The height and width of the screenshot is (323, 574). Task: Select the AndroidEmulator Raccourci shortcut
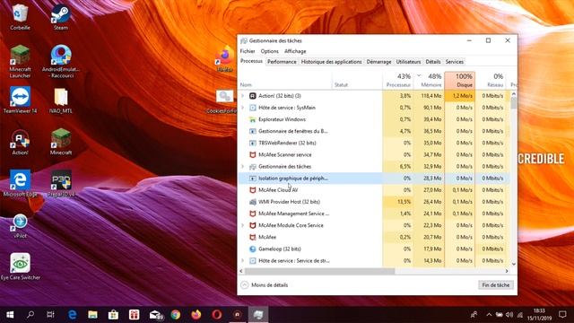[x=61, y=61]
